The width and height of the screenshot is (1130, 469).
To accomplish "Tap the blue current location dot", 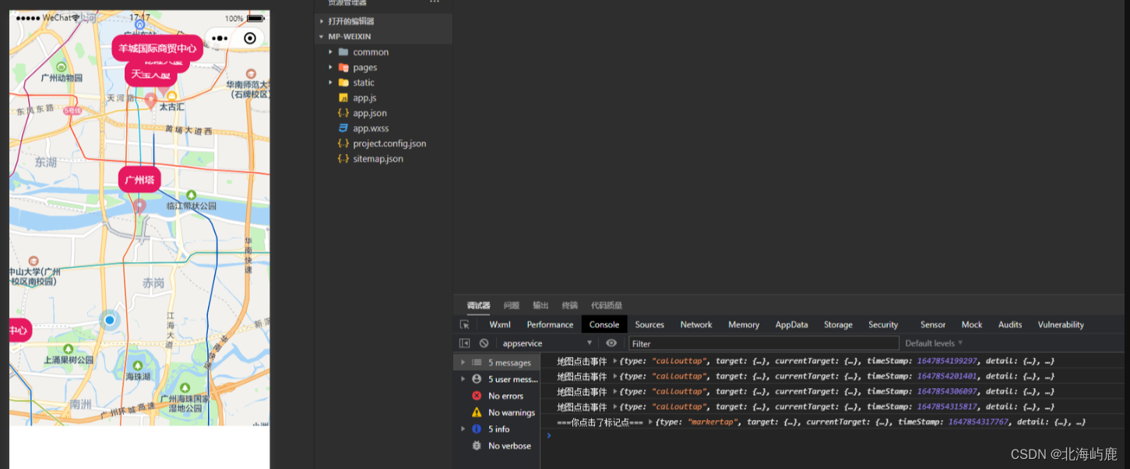I will coord(109,320).
